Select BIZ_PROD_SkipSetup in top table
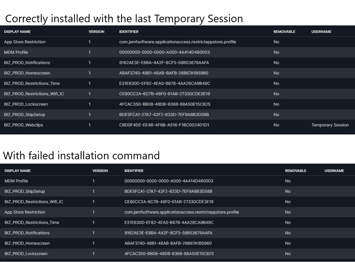The width and height of the screenshot is (355, 262). tap(25, 115)
